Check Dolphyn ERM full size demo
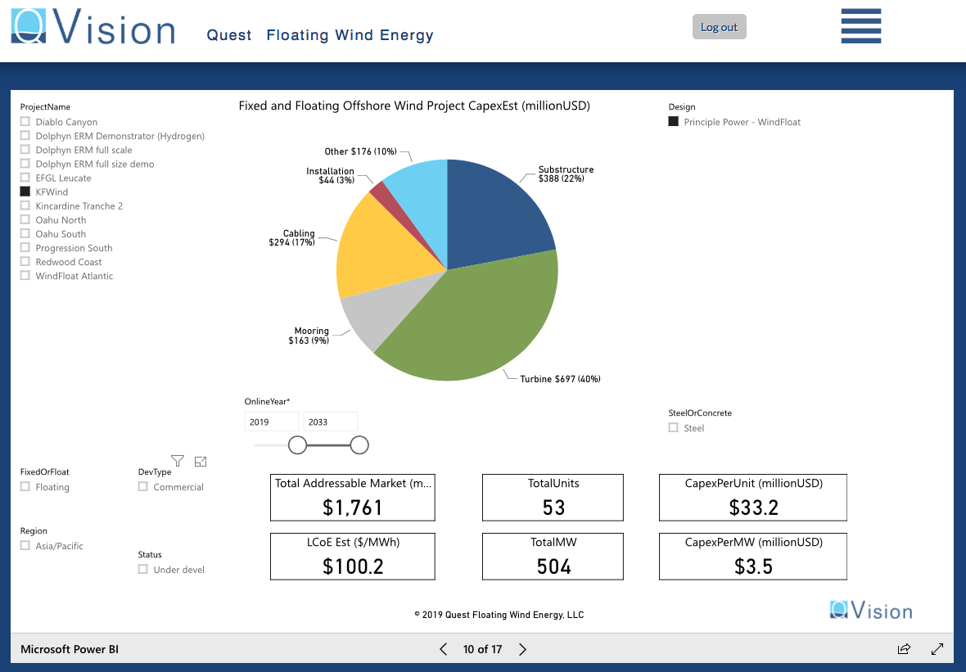This screenshot has height=672, width=966. pos(25,163)
